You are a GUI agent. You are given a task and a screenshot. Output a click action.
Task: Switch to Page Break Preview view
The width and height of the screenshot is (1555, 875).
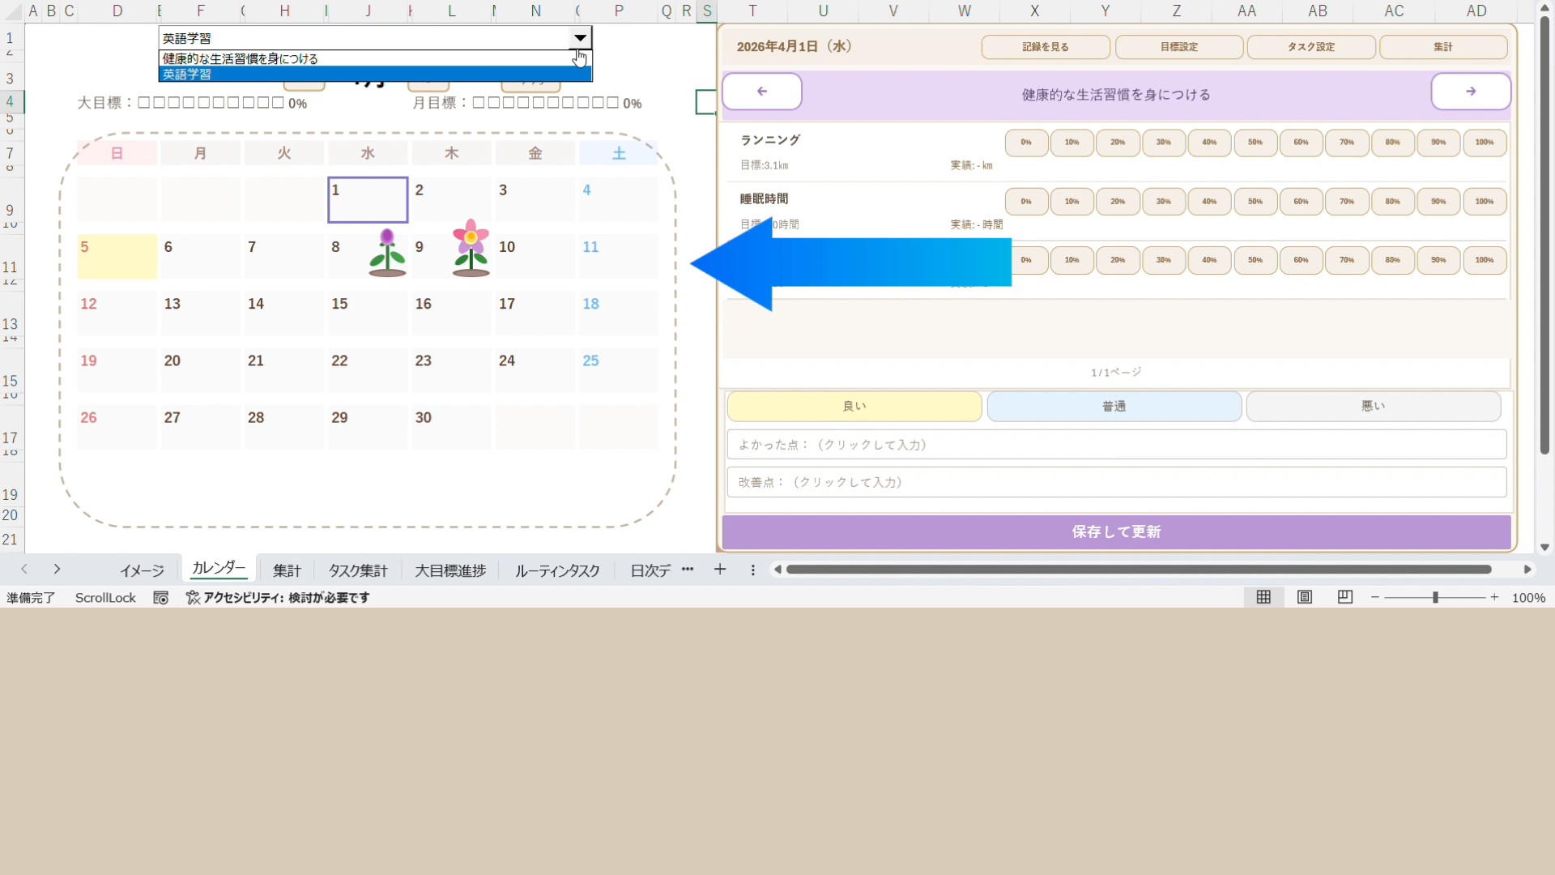click(1344, 597)
